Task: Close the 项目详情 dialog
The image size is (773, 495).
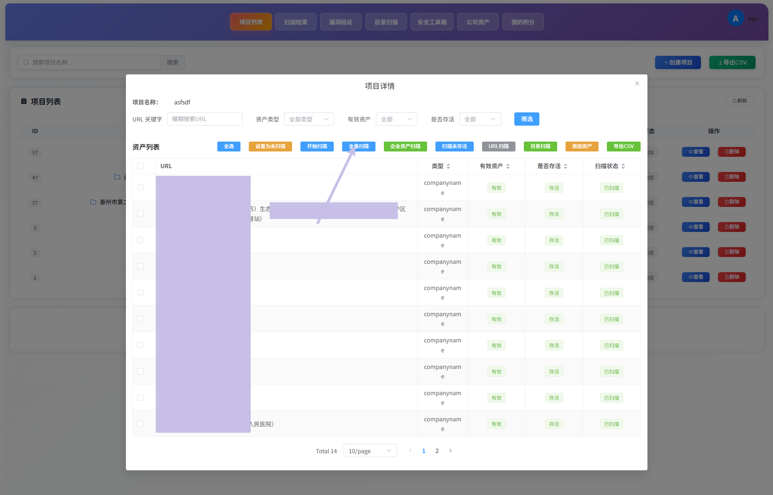Action: pyautogui.click(x=637, y=84)
